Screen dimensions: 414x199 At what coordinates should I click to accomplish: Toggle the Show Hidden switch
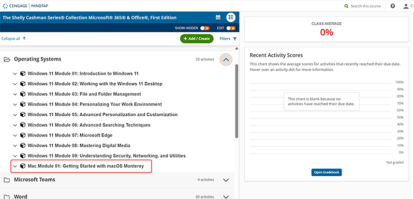tap(204, 28)
